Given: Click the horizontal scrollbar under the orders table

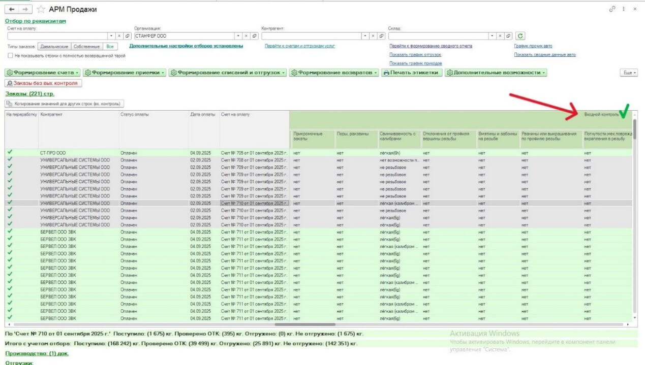Looking at the screenshot, I should point(305,324).
